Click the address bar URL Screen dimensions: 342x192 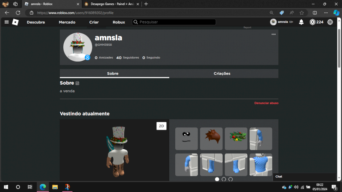(75, 13)
